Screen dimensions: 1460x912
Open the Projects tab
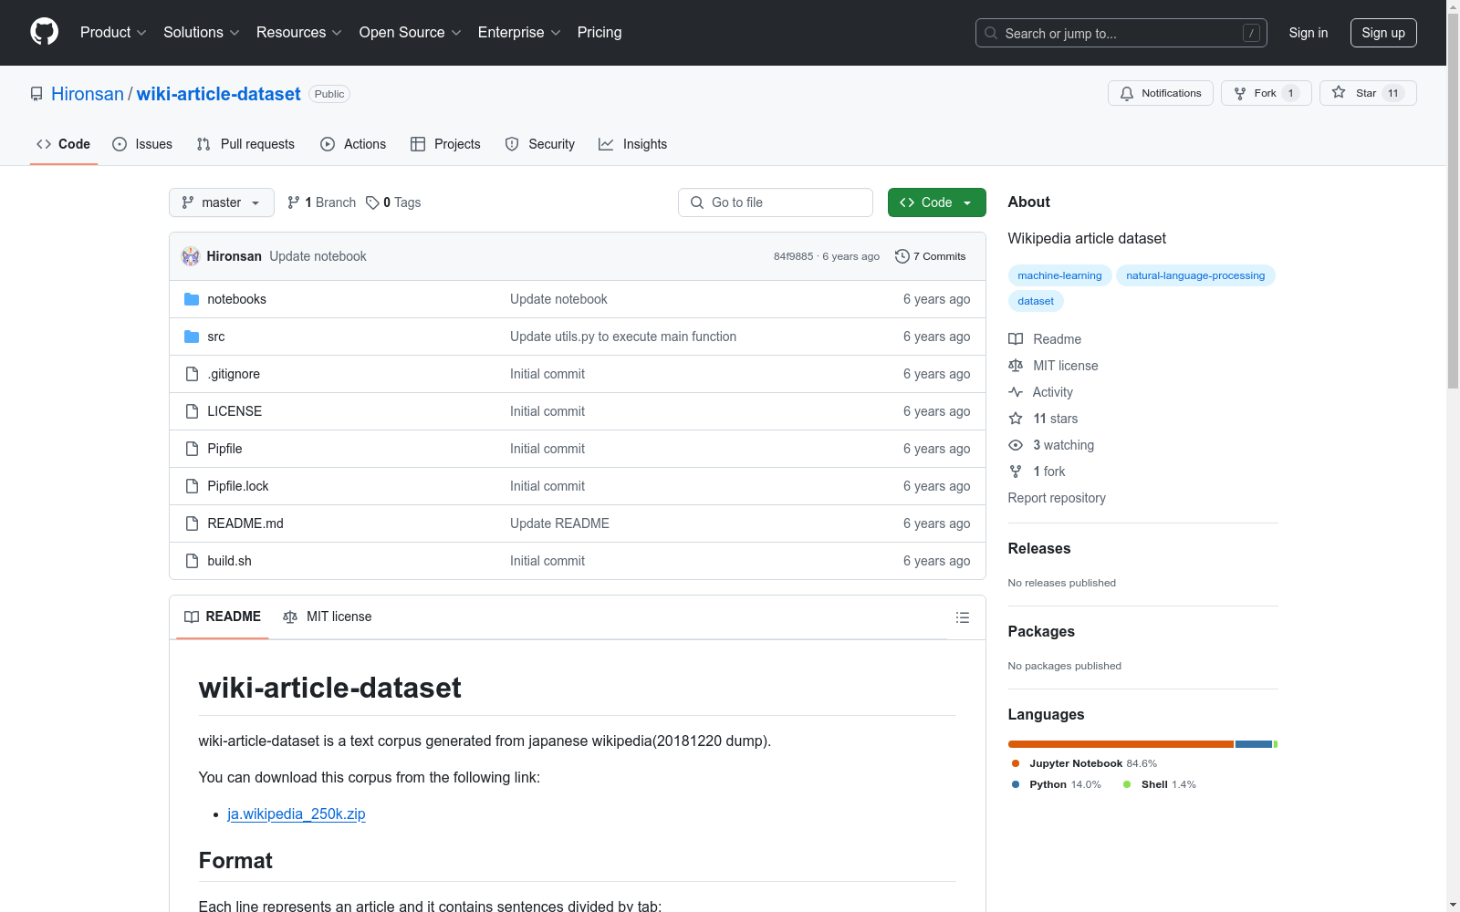pyautogui.click(x=445, y=144)
